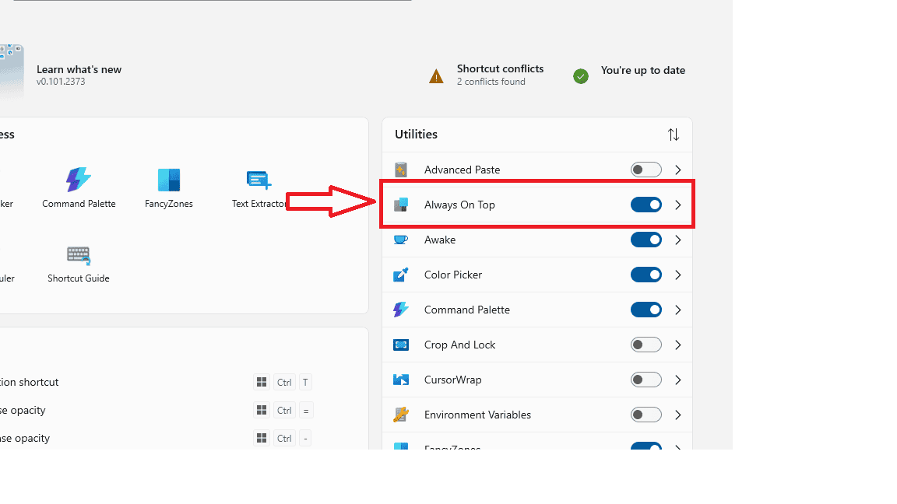Image resolution: width=897 pixels, height=504 pixels.
Task: Open Crop And Lock settings chevron
Action: coord(678,345)
